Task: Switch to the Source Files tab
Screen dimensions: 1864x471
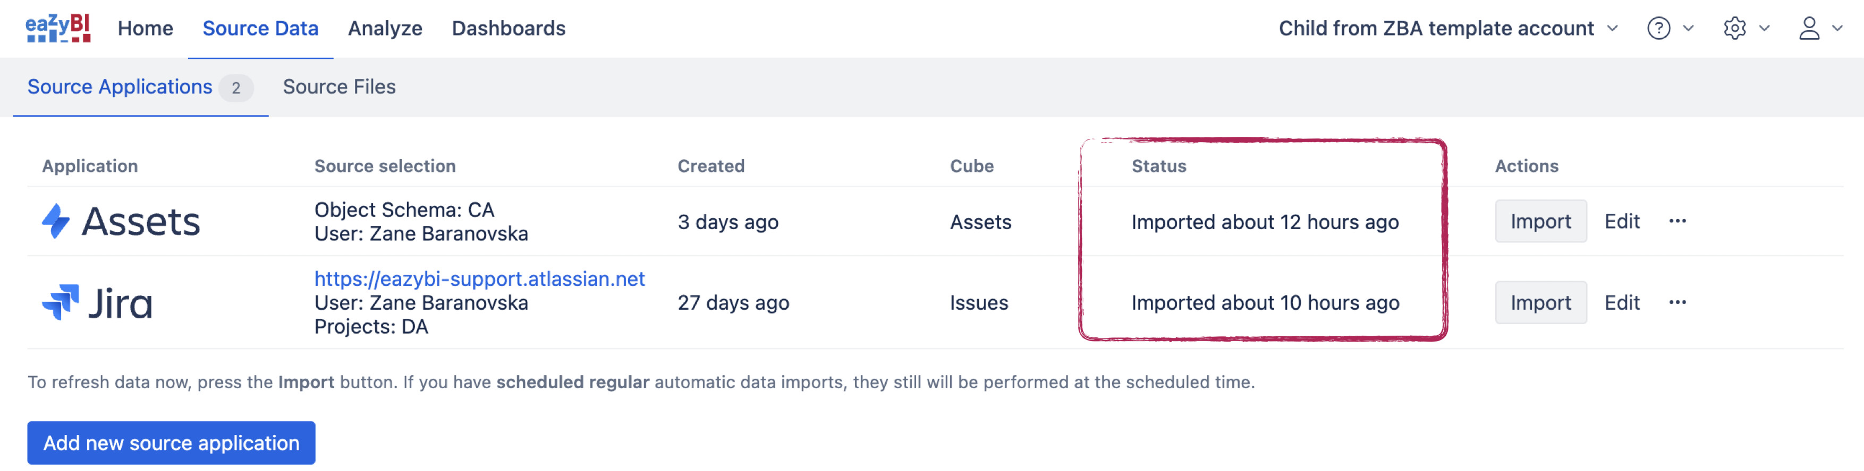Action: (x=338, y=86)
